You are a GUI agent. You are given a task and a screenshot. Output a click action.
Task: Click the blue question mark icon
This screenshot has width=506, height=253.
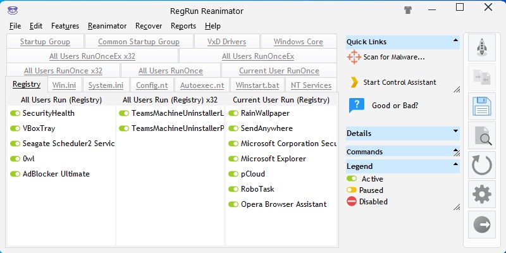(x=357, y=106)
